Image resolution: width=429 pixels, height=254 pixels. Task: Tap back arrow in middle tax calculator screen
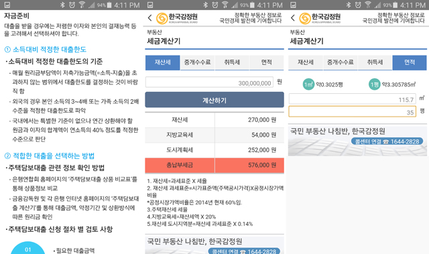click(149, 18)
